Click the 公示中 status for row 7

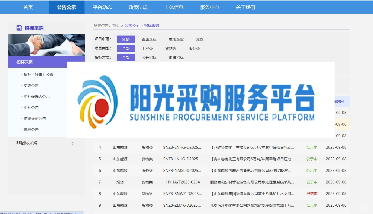point(312,182)
